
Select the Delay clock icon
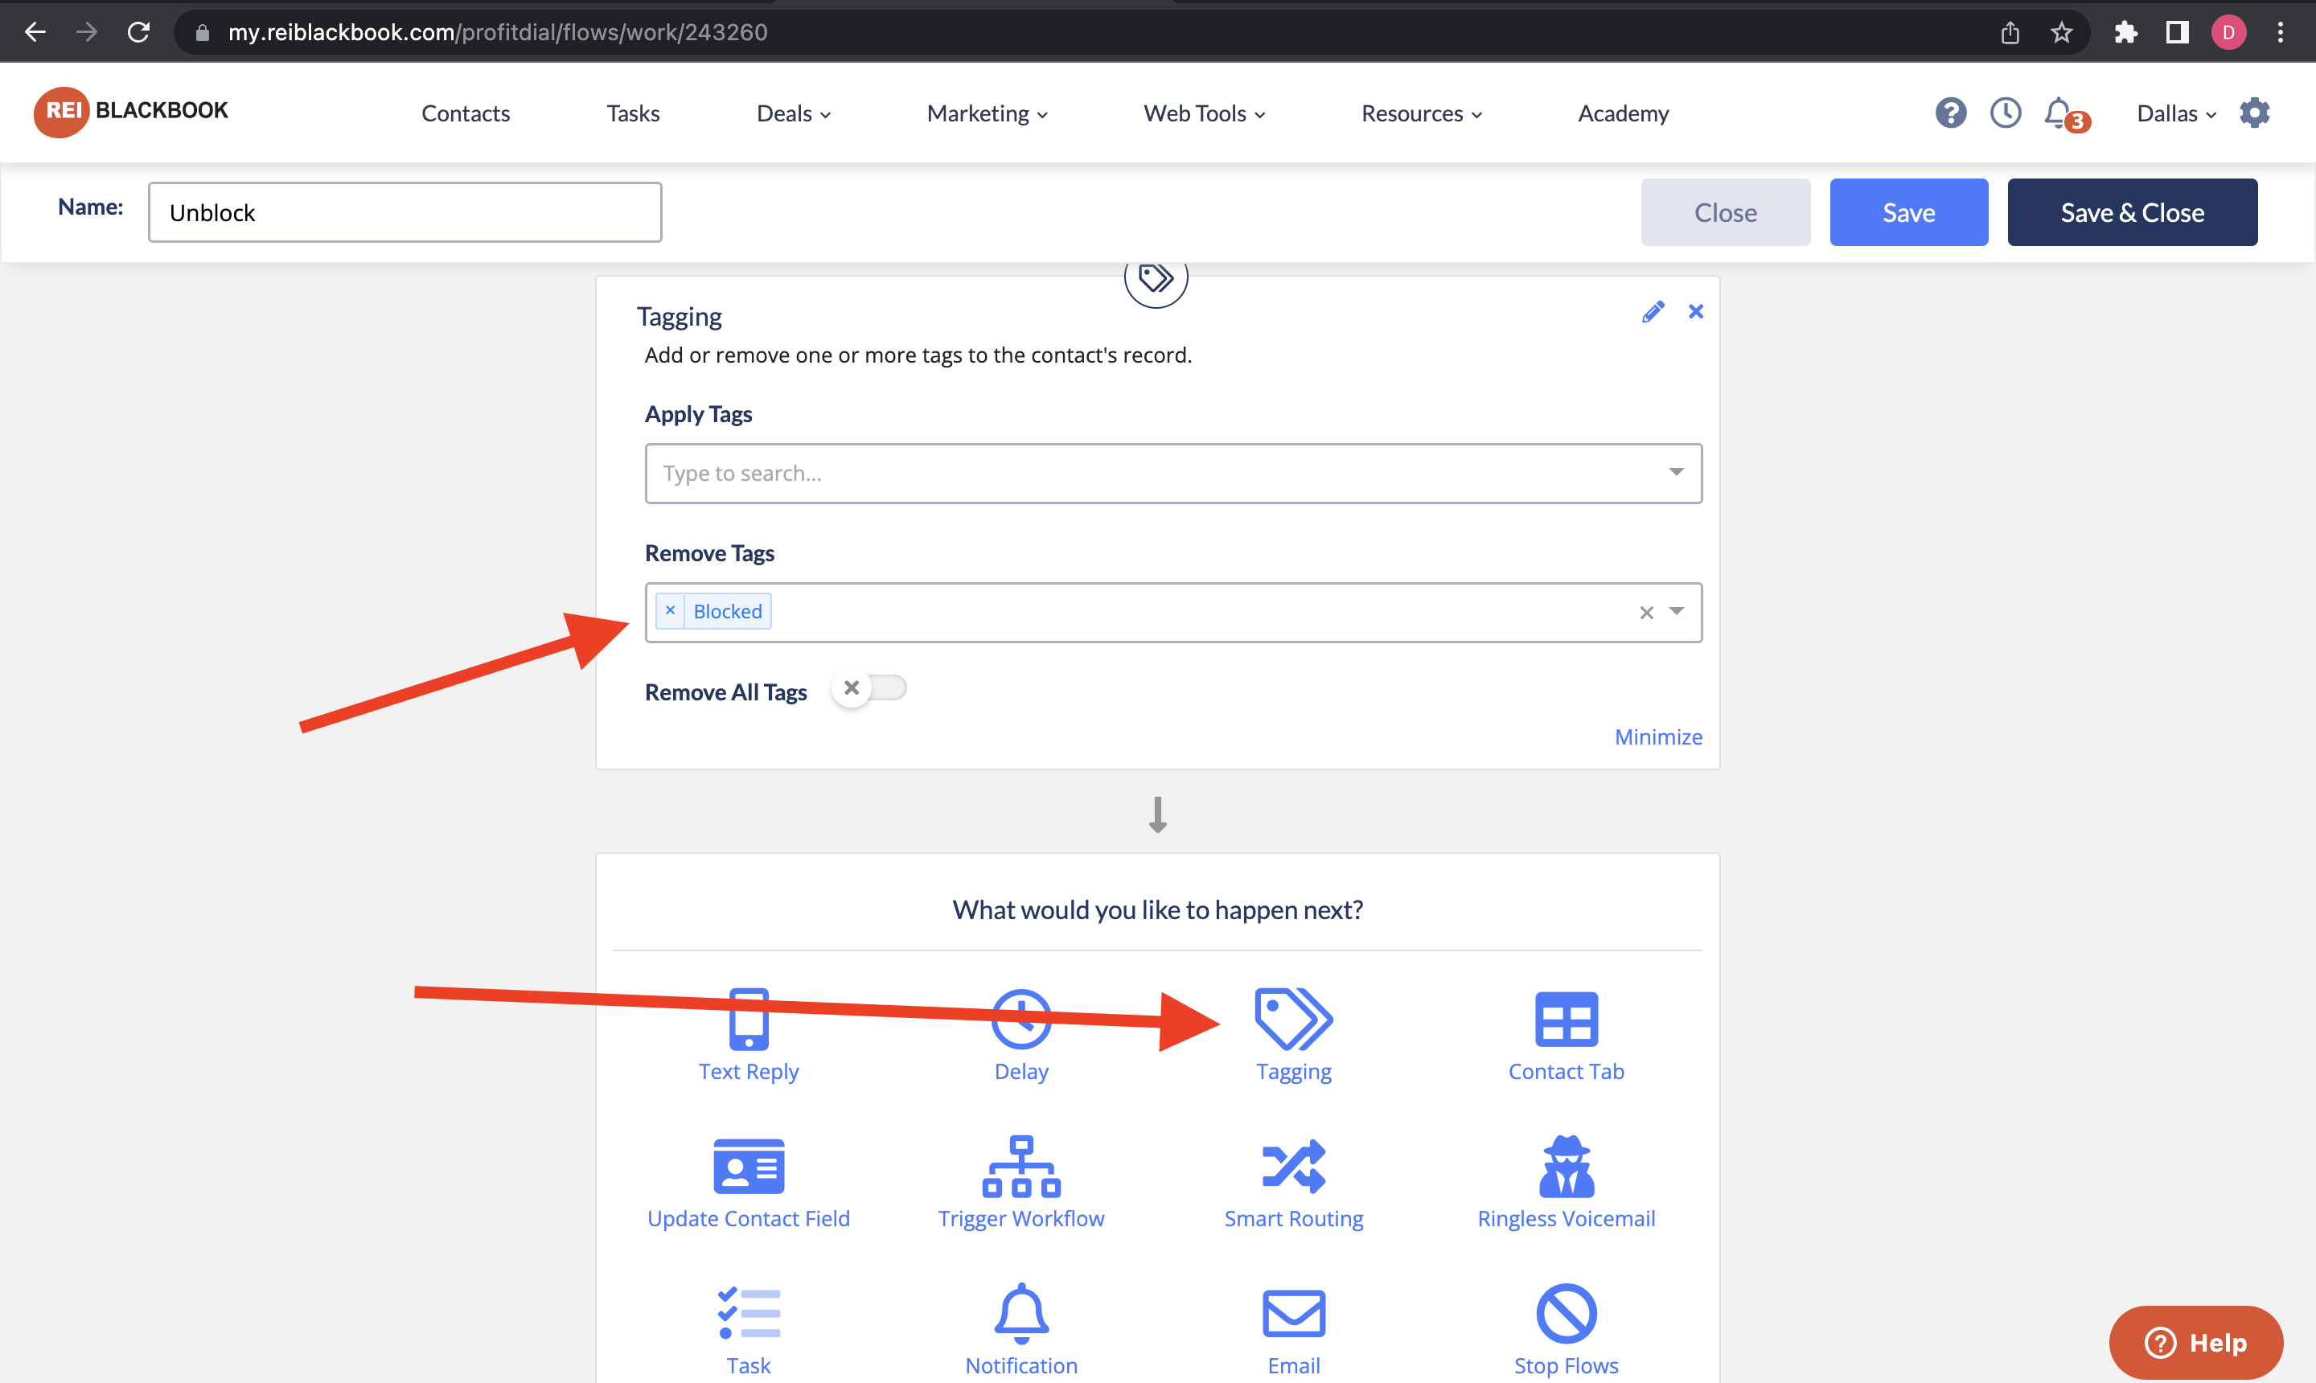[1021, 1019]
